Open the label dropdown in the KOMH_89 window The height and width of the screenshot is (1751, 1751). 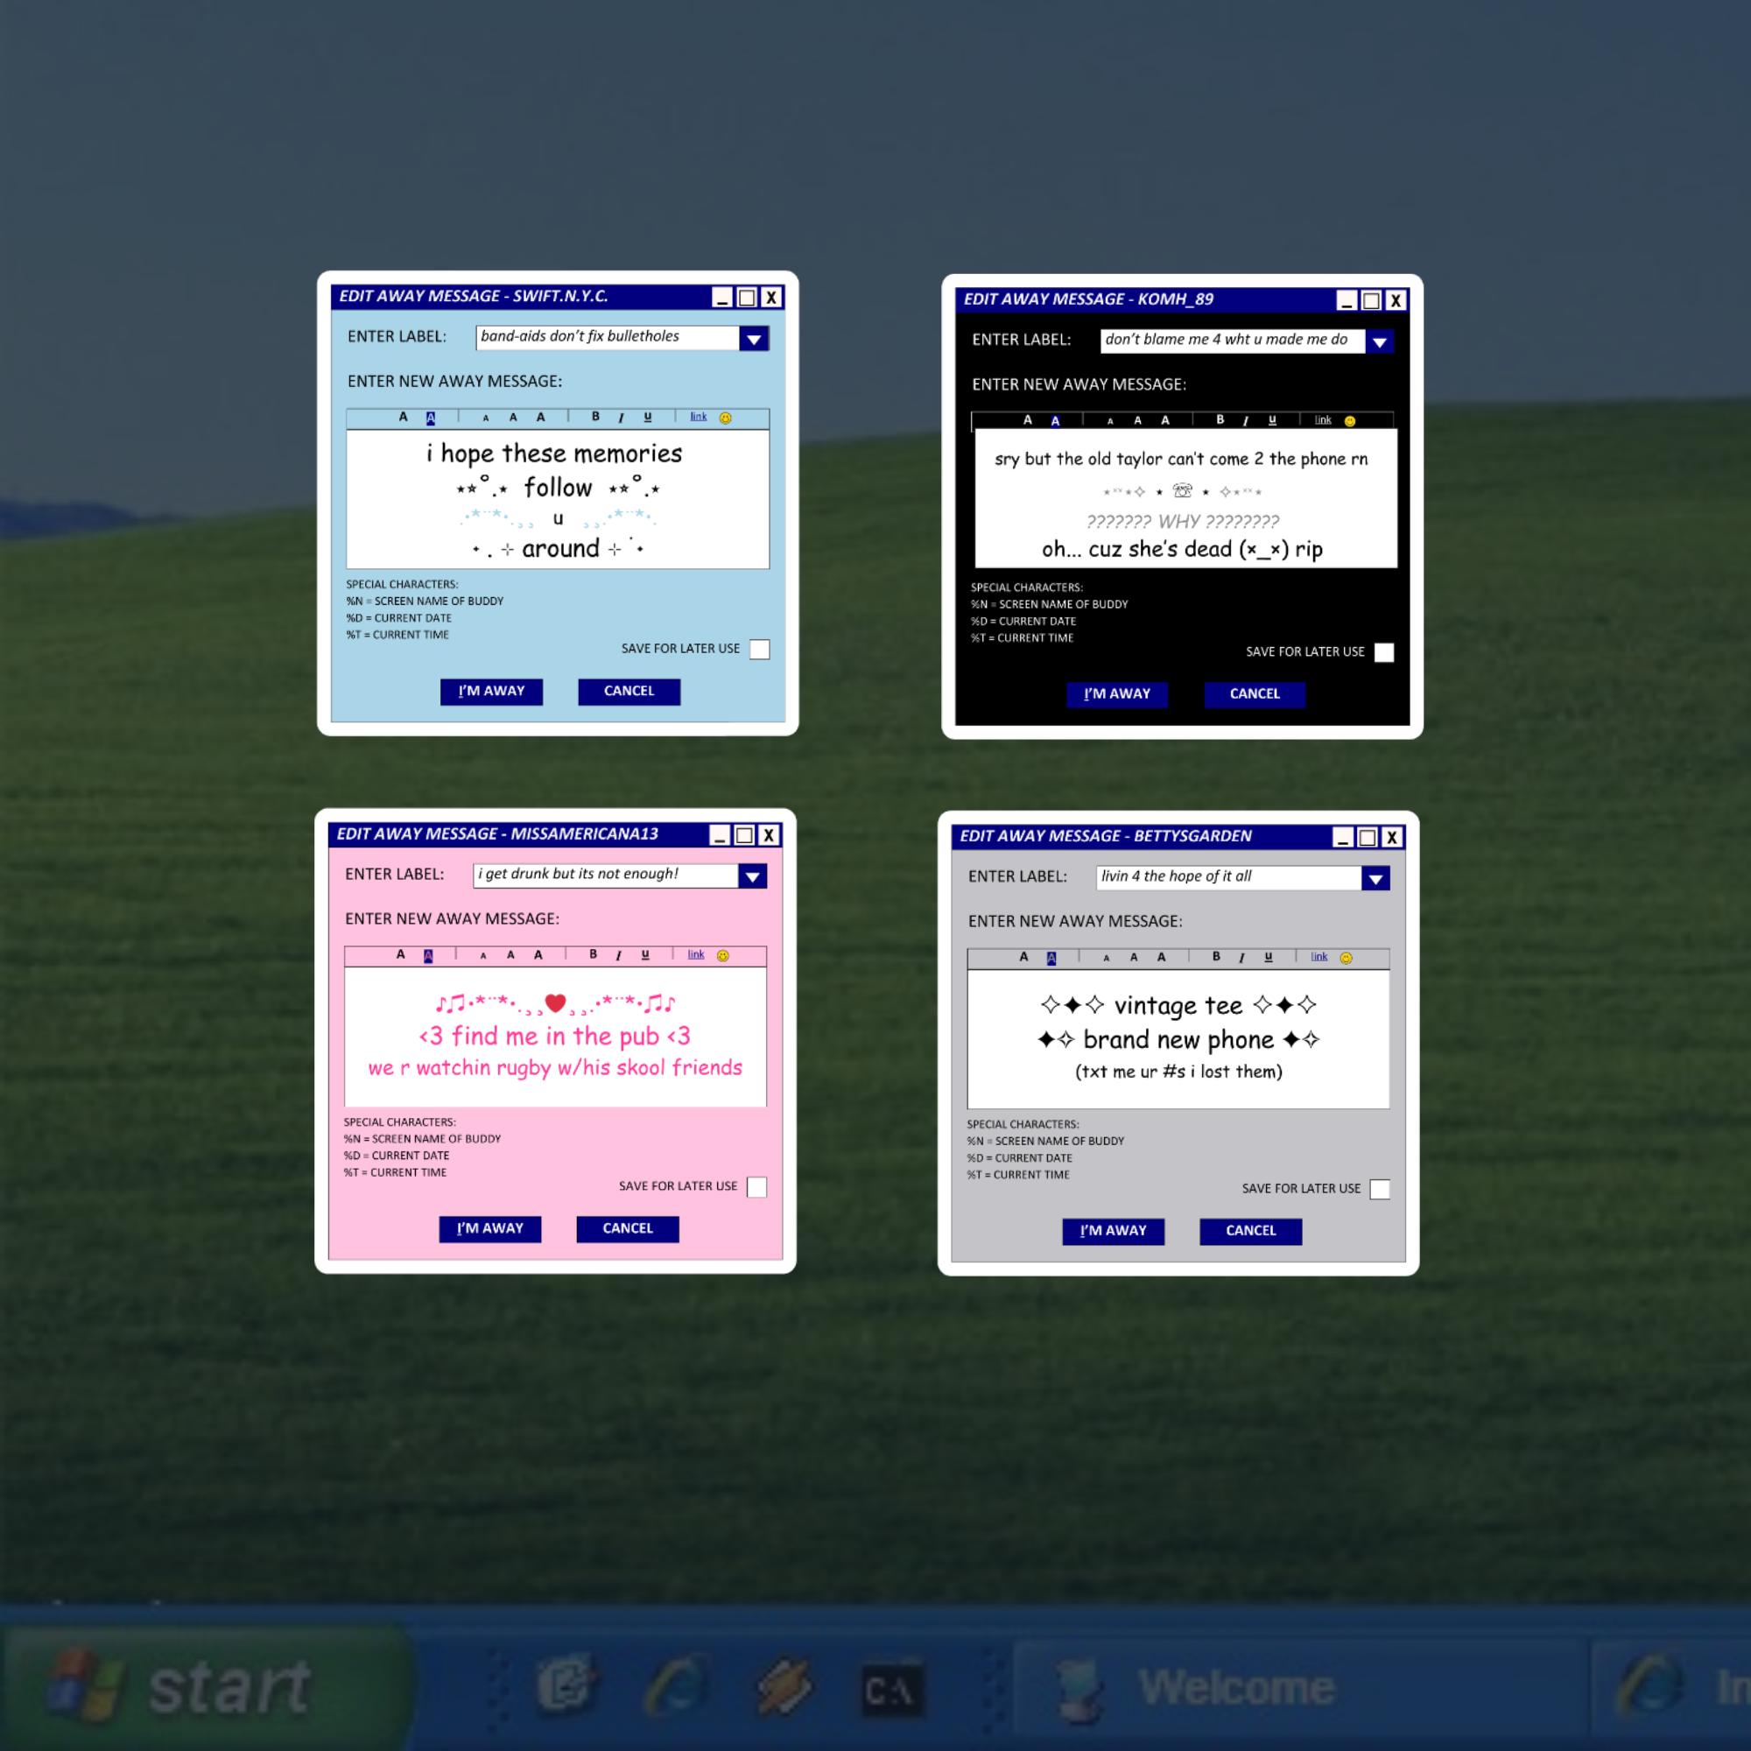click(1380, 341)
